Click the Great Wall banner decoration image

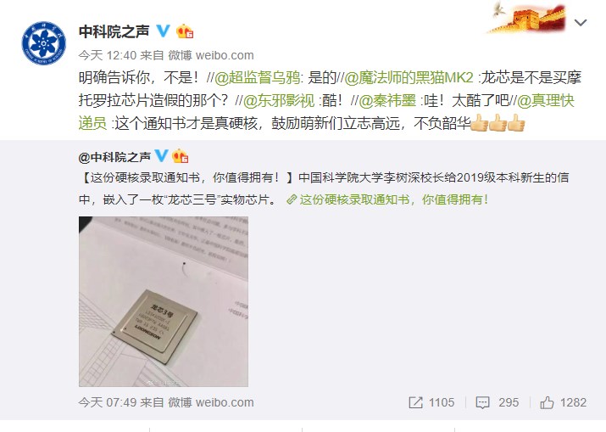coord(528,18)
